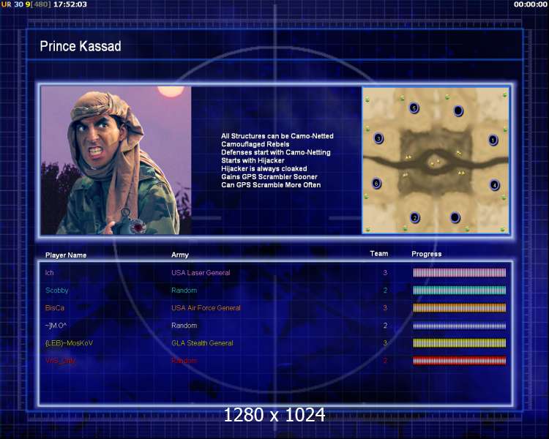The image size is (549, 439).
Task: Click Scobby's Random army entry
Action: (x=184, y=290)
